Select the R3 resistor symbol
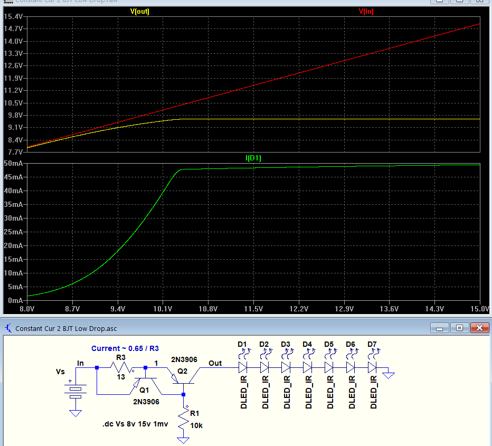 tap(122, 367)
